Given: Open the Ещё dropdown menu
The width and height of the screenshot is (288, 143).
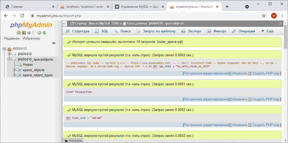Looking at the screenshot, I should (x=268, y=31).
